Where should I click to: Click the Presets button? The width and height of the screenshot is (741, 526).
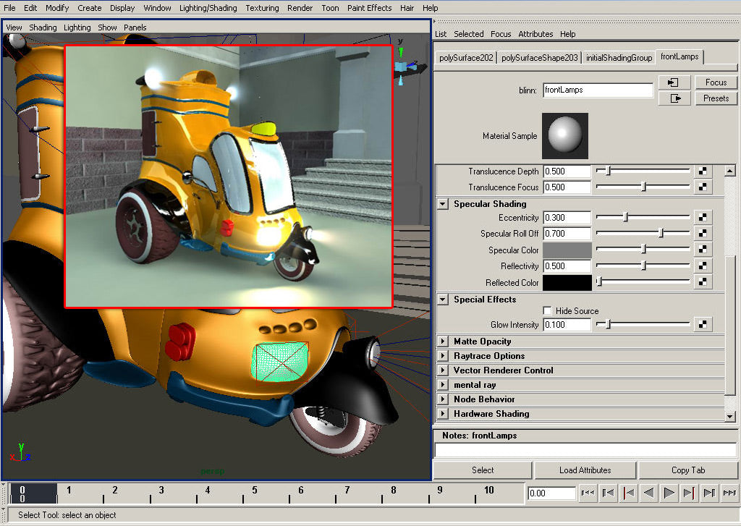[x=716, y=98]
